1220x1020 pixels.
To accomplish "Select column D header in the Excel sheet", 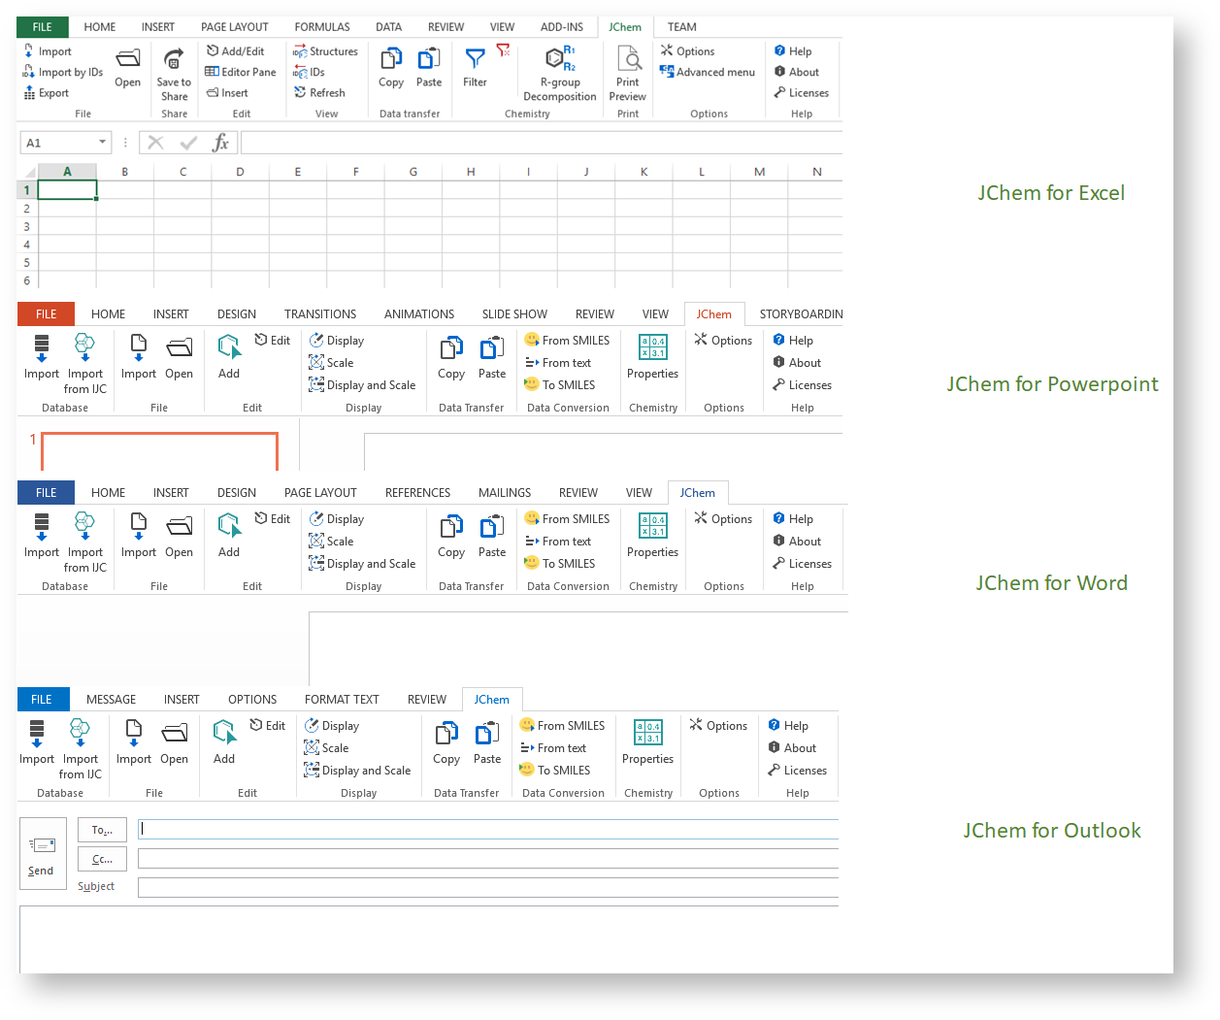I will (x=240, y=172).
